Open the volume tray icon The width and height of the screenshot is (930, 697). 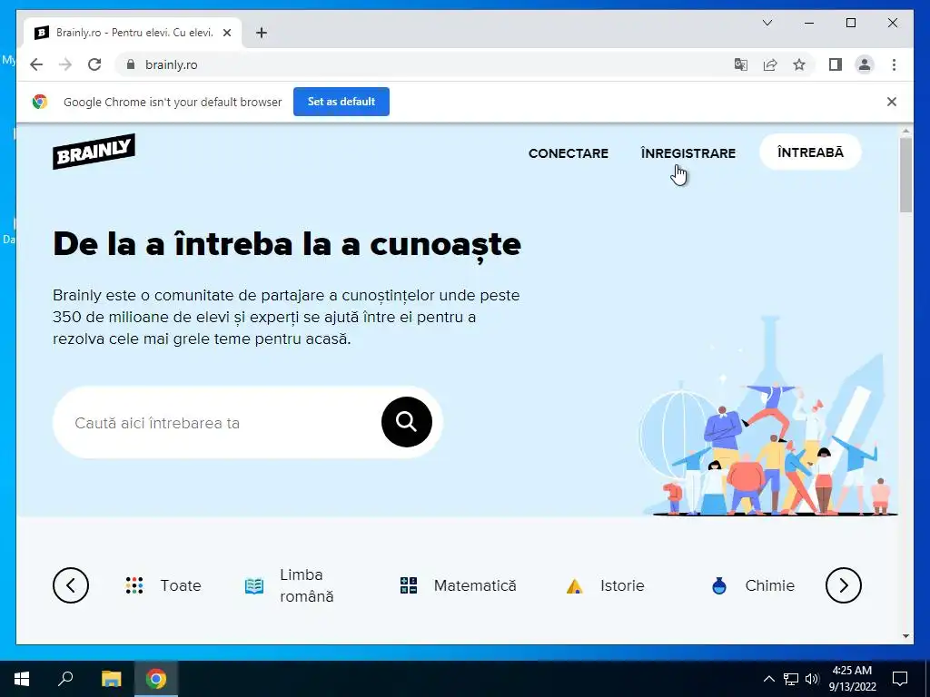point(812,679)
